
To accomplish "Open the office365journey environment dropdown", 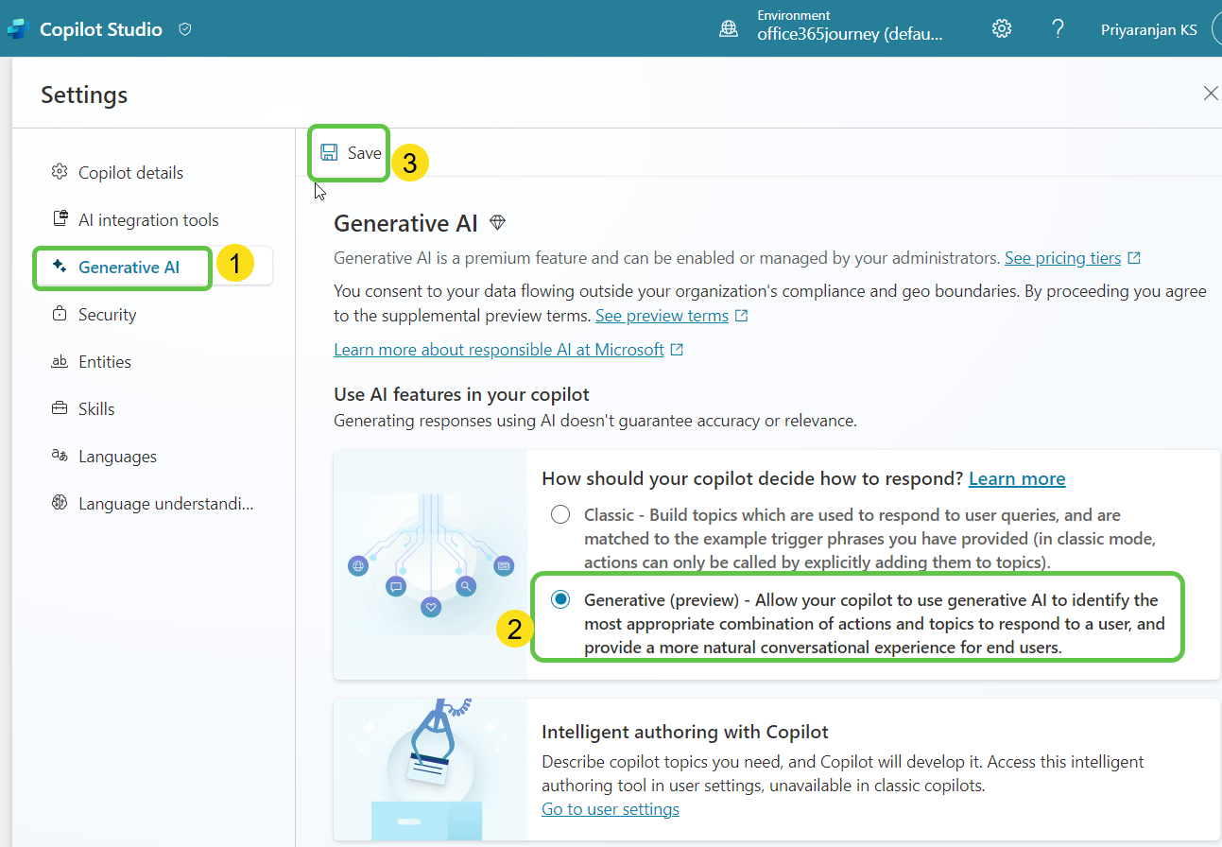I will pos(849,34).
